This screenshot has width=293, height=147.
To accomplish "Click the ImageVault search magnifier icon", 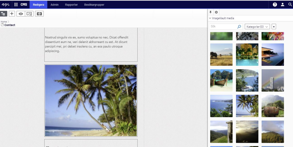I will click(x=239, y=27).
